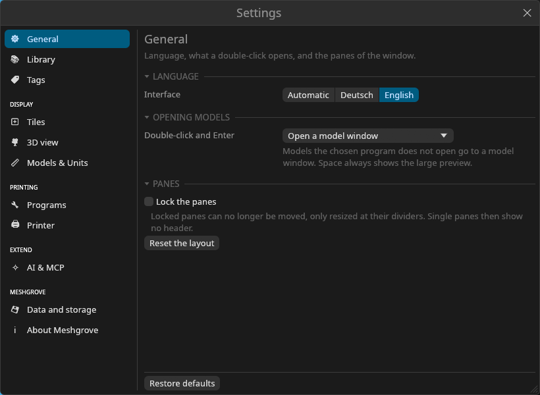Image resolution: width=540 pixels, height=395 pixels.
Task: Show the Tiles display settings
Action: (67, 122)
